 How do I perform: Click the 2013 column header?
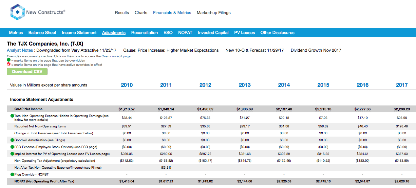(x=245, y=85)
